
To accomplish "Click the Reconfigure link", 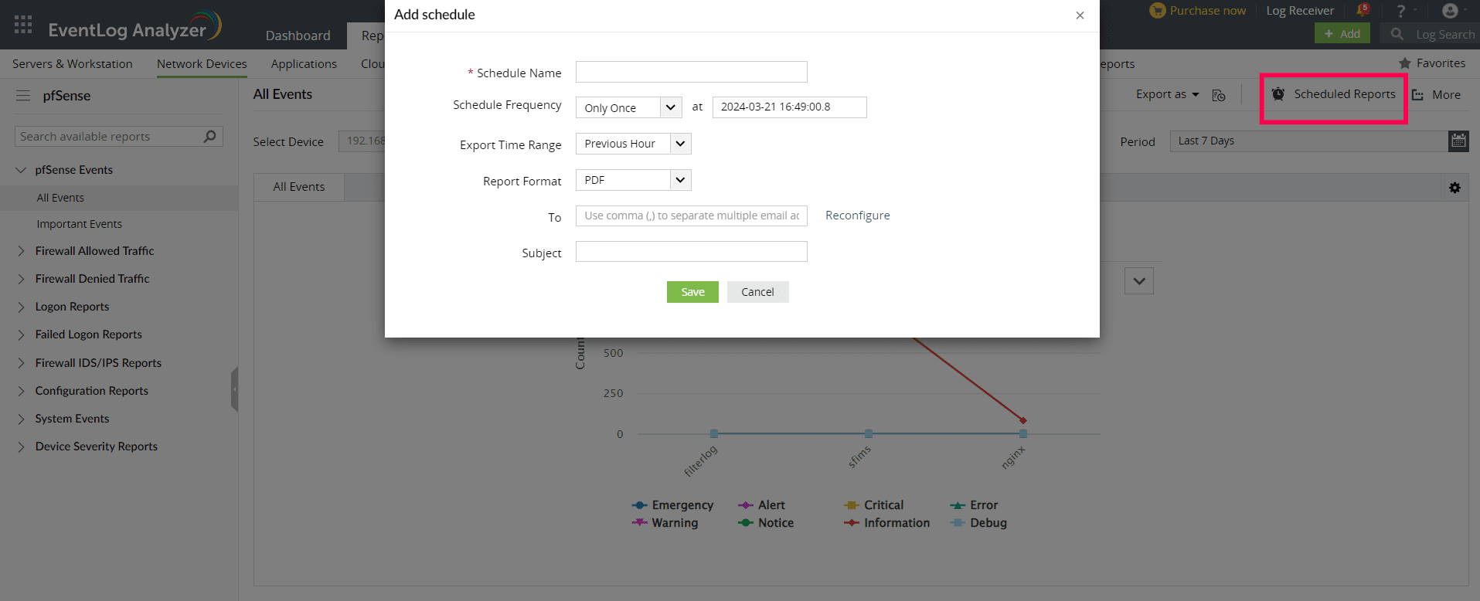I will 857,216.
